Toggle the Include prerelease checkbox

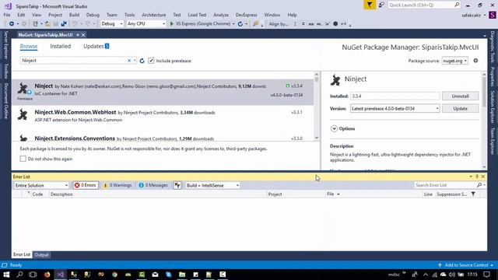pyautogui.click(x=151, y=61)
